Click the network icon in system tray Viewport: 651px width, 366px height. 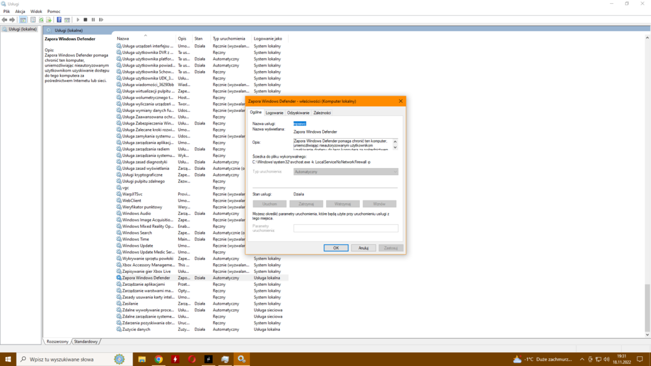[x=598, y=359]
